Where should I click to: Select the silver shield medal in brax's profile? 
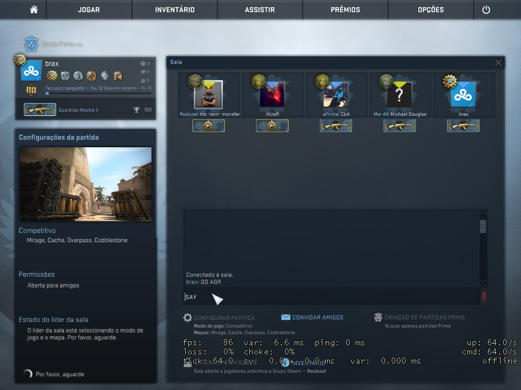coord(65,76)
